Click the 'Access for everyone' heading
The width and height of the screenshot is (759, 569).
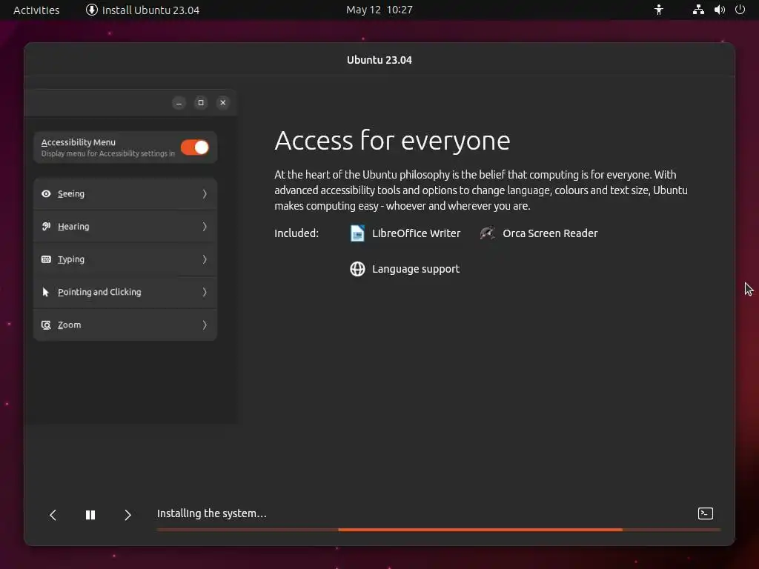click(392, 141)
